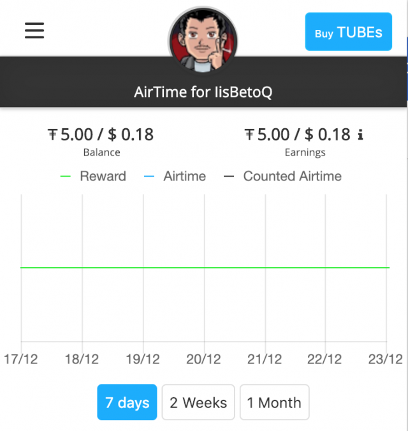Click the 23/12 date axis label
Image resolution: width=408 pixels, height=431 pixels.
pos(386,359)
